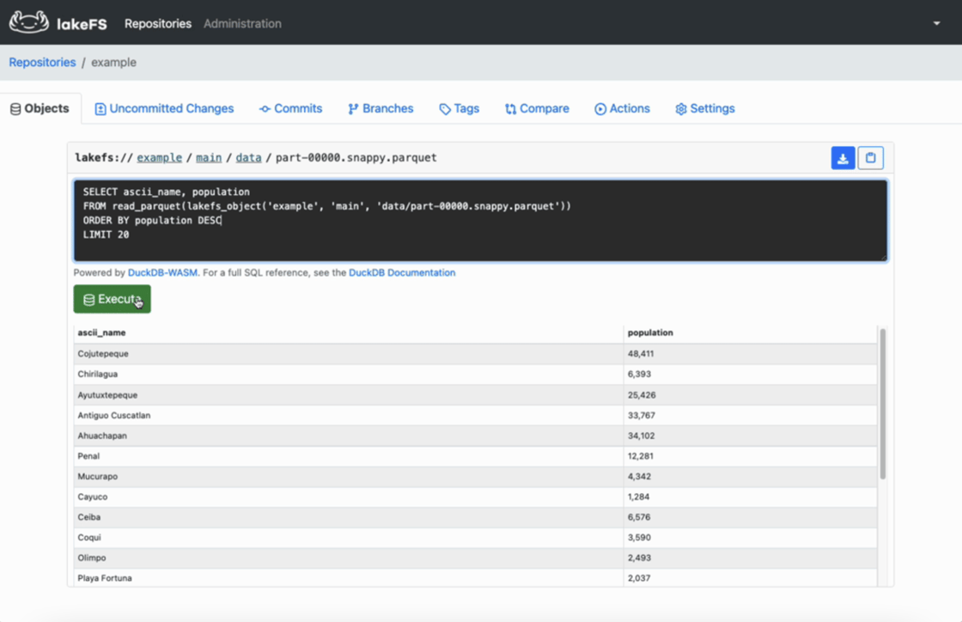
Task: Open the Actions tab
Action: (622, 108)
